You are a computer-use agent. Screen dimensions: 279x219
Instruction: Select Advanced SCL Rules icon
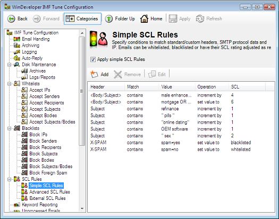click(24, 192)
